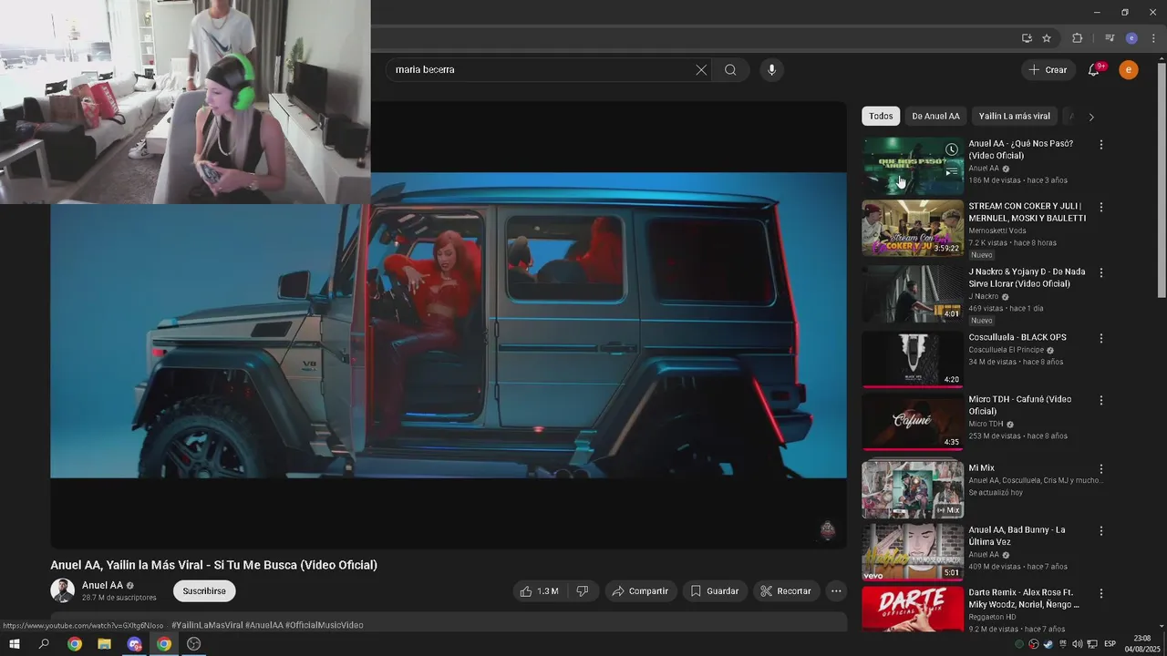Open Micro TDH Cafuné thumbnail
The image size is (1167, 656).
click(x=913, y=422)
